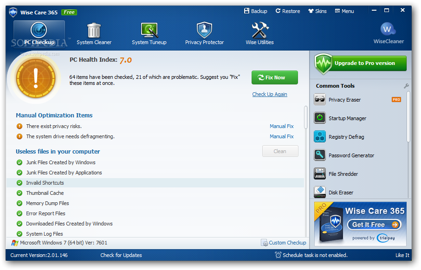Click the Schedule task alarm clock icon
The width and height of the screenshot is (421, 270).
(278, 255)
